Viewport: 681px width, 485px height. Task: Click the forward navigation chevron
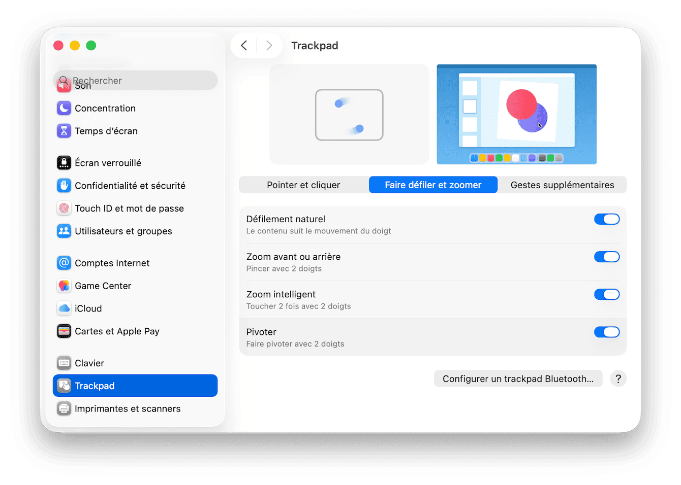(269, 45)
